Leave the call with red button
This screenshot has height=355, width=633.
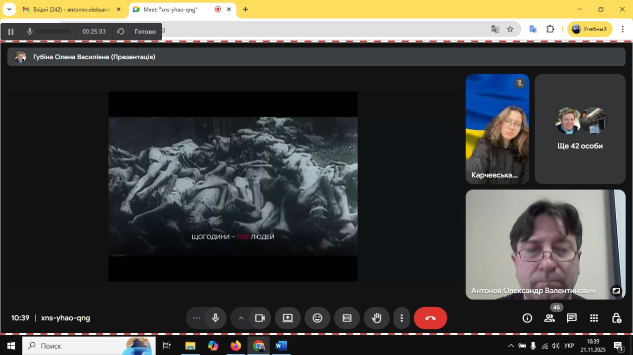pos(430,318)
